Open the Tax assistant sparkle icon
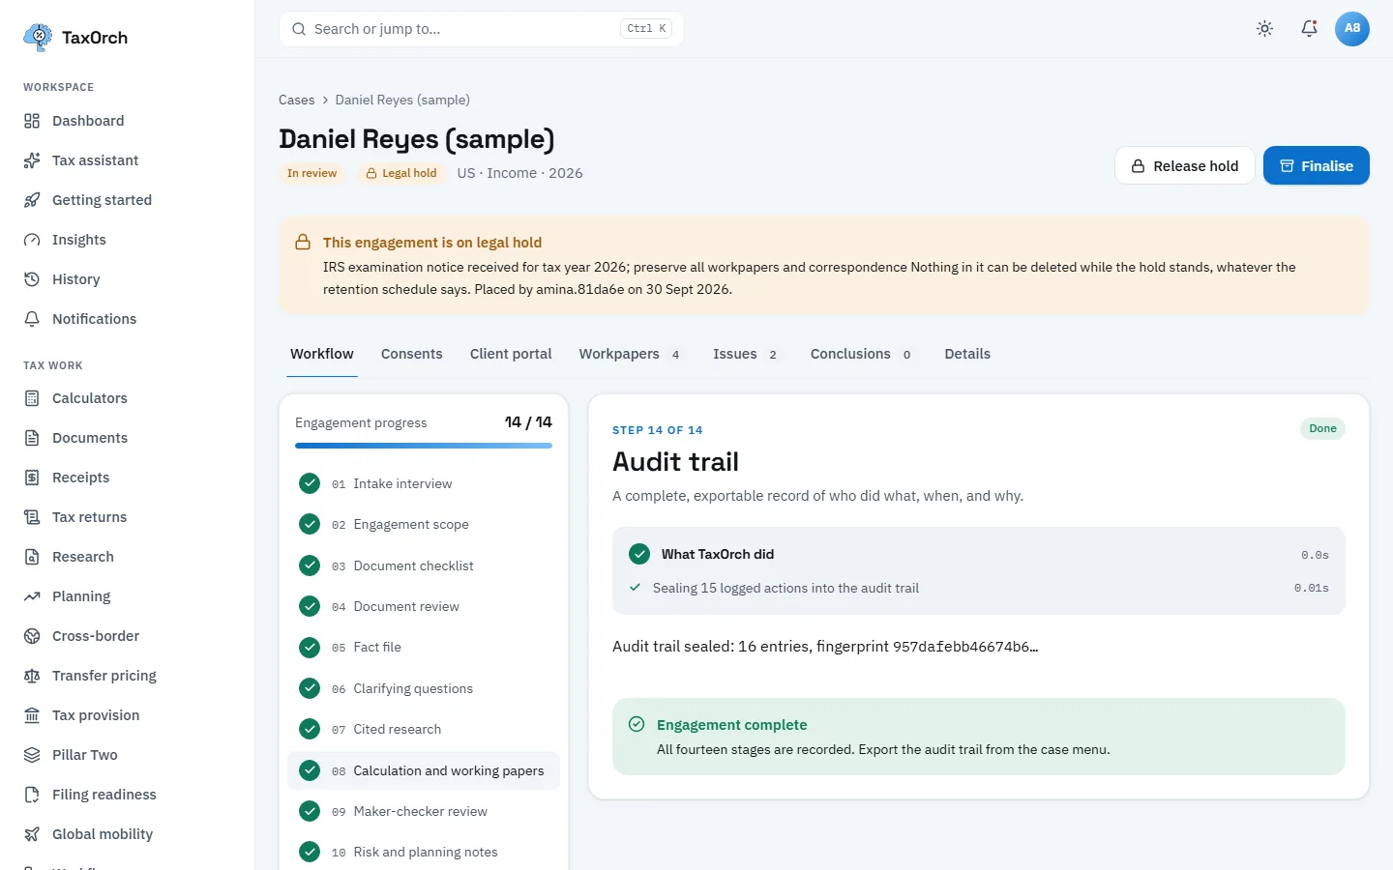Image resolution: width=1393 pixels, height=870 pixels. (32, 160)
